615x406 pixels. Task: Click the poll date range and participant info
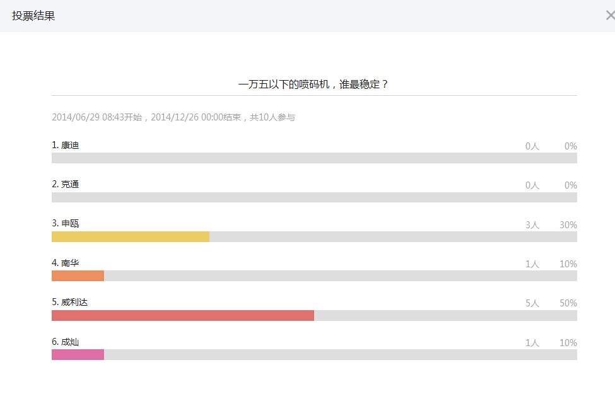[x=173, y=117]
